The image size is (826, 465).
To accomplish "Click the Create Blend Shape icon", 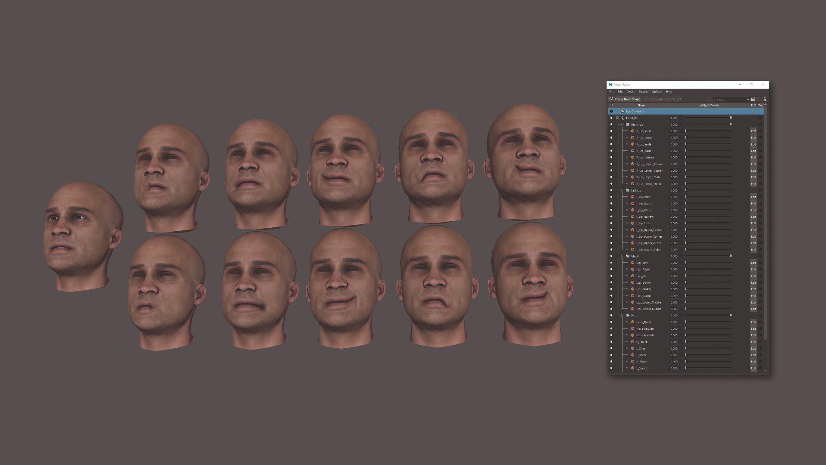I will pyautogui.click(x=611, y=99).
